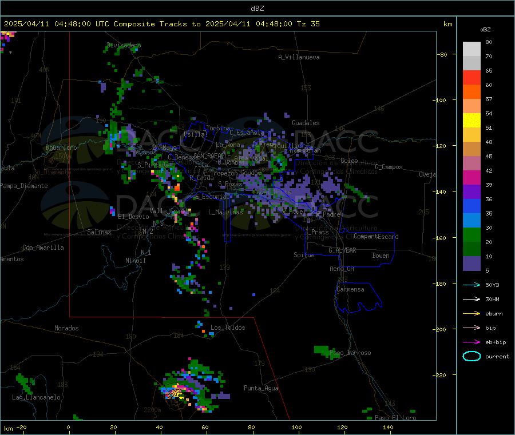This screenshot has height=435, width=515.
Task: Click the 5 dBZ slate-purple swatch
Action: 472,264
